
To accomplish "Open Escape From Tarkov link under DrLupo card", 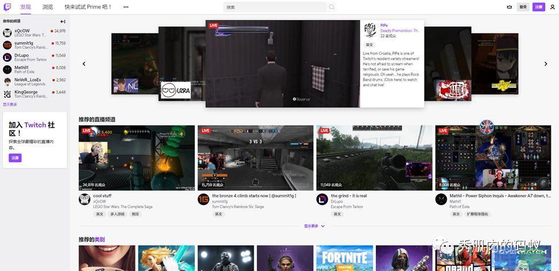I will pos(346,207).
